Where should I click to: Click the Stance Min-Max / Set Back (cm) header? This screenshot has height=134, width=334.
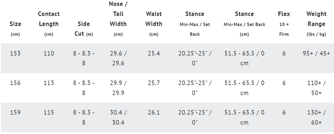[244, 24]
